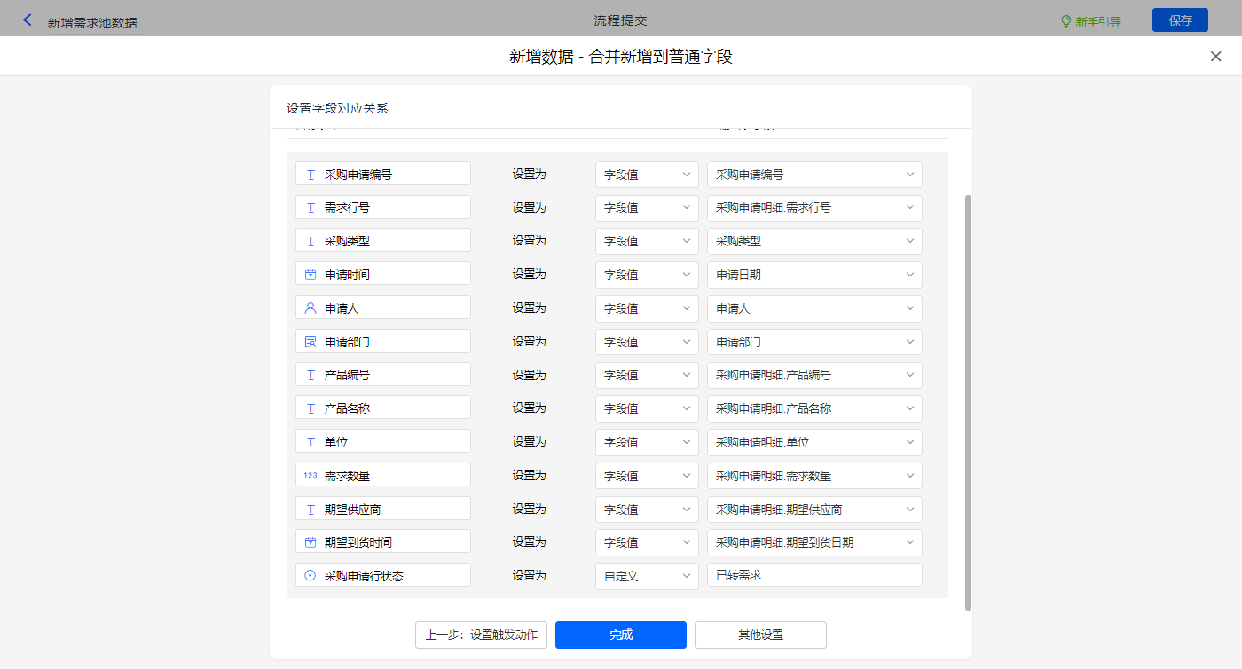This screenshot has width=1242, height=669.
Task: Click the 其他设置 button
Action: [760, 634]
